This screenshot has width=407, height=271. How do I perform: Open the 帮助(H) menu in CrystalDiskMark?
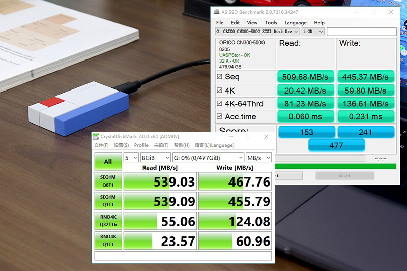(182, 145)
